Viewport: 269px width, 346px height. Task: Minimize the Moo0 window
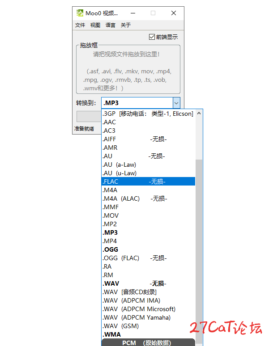click(133, 13)
